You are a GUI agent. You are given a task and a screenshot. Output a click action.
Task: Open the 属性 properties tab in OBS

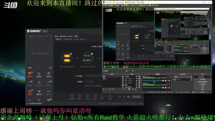pos(128,71)
